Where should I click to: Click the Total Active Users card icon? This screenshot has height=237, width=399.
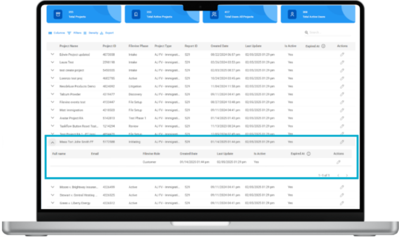pos(292,14)
